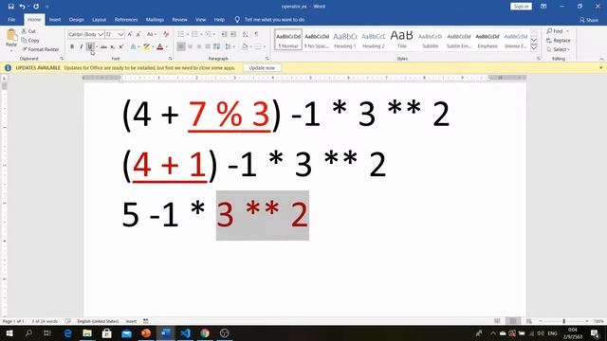Click the Share button

click(589, 20)
